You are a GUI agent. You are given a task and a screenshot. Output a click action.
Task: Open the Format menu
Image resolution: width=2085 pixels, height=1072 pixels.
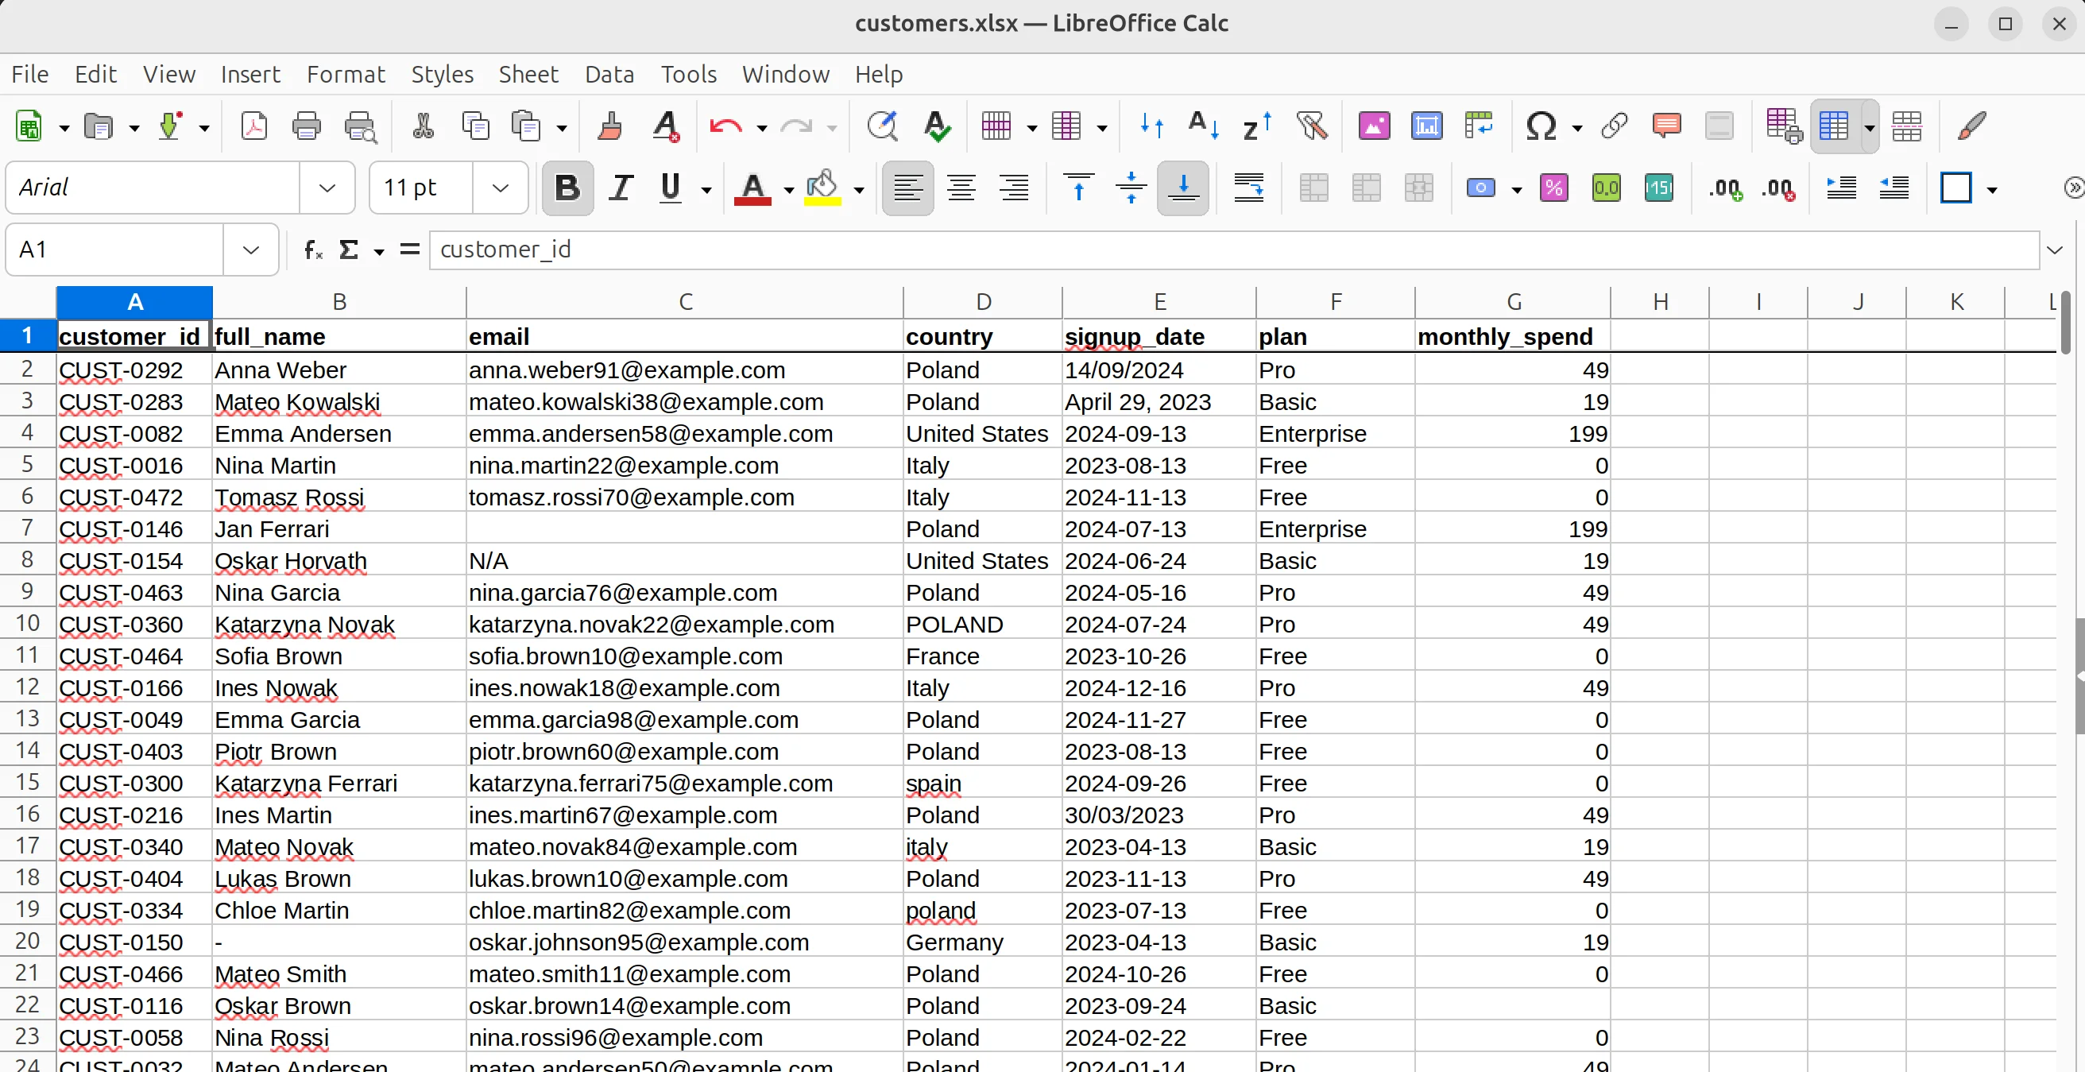[x=346, y=75]
